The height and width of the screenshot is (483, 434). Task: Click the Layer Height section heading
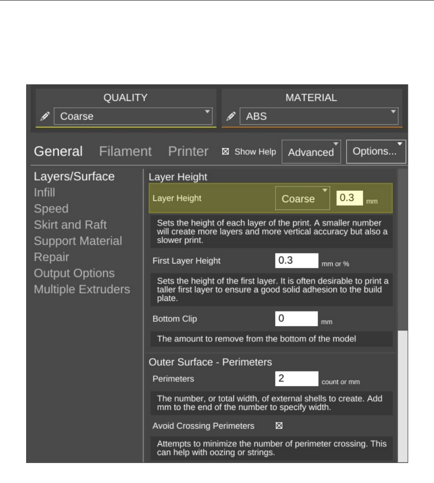[x=178, y=177]
